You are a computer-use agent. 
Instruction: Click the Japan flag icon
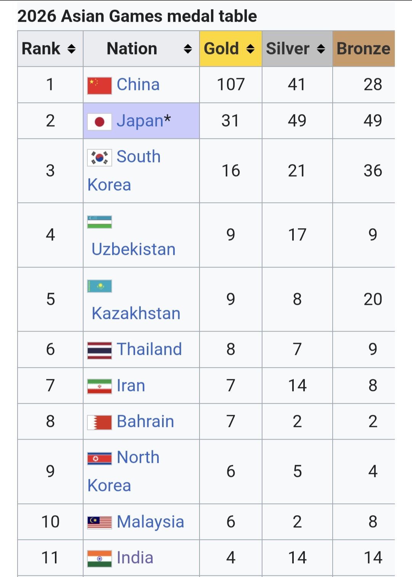[x=100, y=121]
